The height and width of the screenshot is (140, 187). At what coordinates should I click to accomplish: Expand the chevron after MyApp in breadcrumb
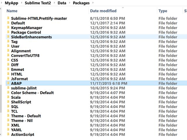click(22, 3)
